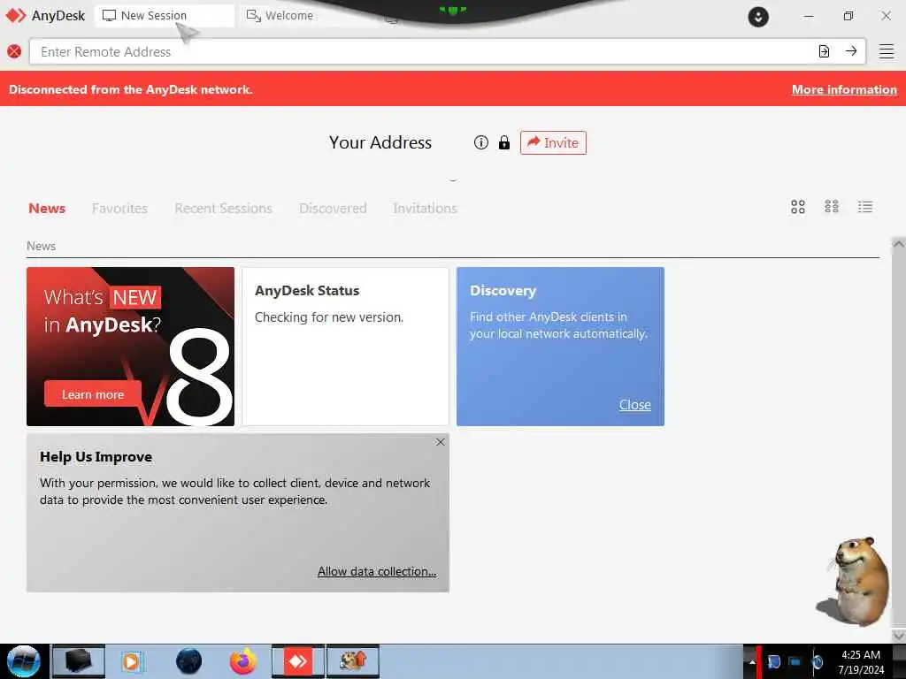
Task: Open the black box app in taskbar
Action: point(79,661)
